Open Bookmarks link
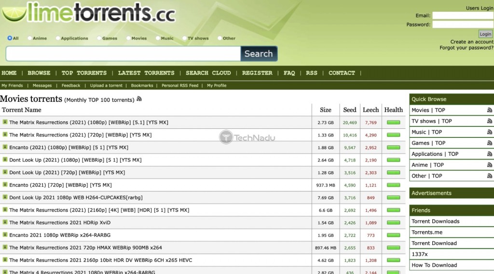Image resolution: width=494 pixels, height=274 pixels. pyautogui.click(x=142, y=85)
